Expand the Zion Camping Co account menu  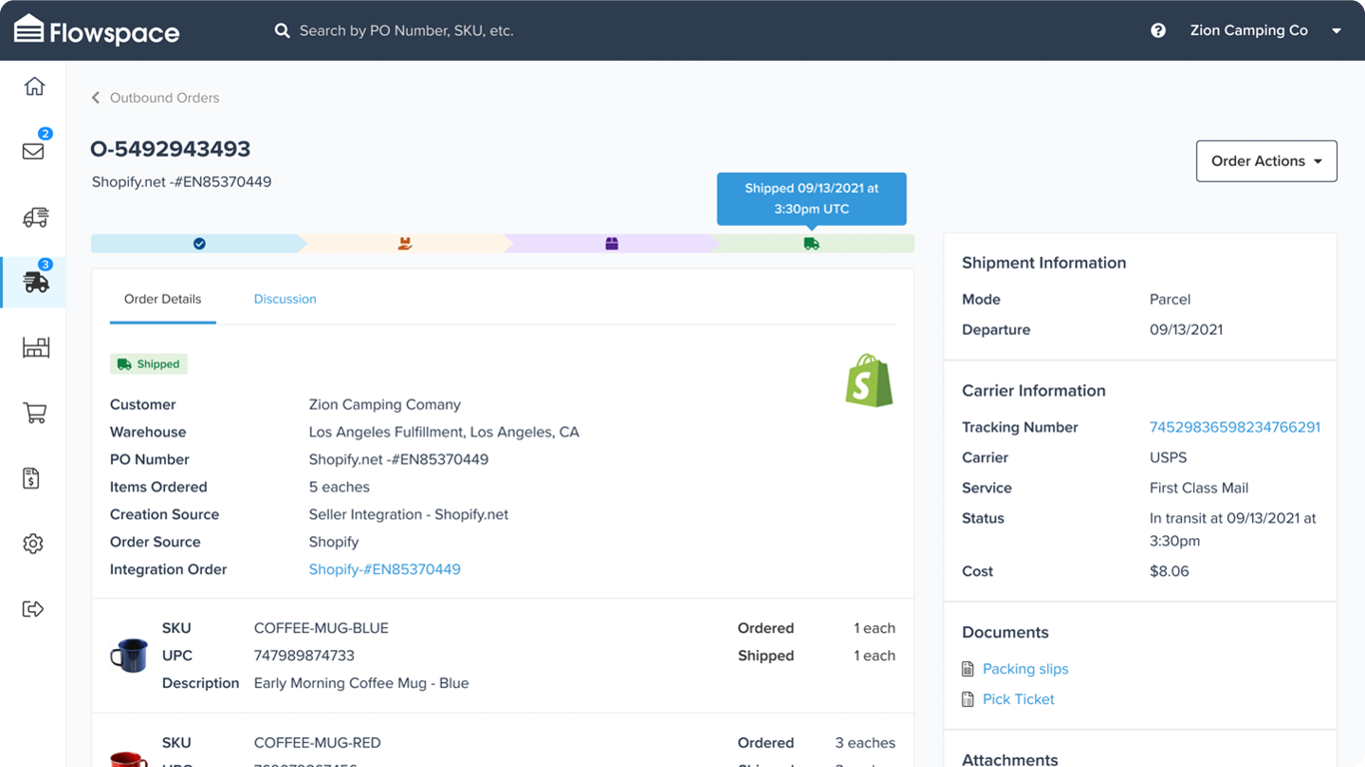(x=1265, y=31)
